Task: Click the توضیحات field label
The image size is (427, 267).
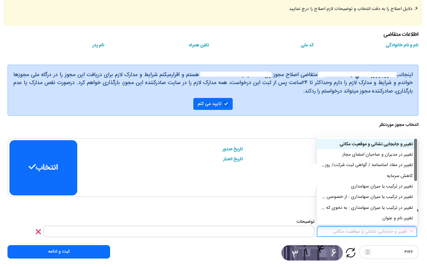Action: 305,222
